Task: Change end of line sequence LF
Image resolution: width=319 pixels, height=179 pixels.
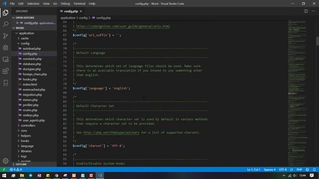Action: (x=292, y=170)
